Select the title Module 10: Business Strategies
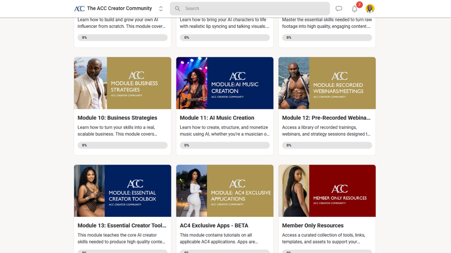 pos(117,118)
